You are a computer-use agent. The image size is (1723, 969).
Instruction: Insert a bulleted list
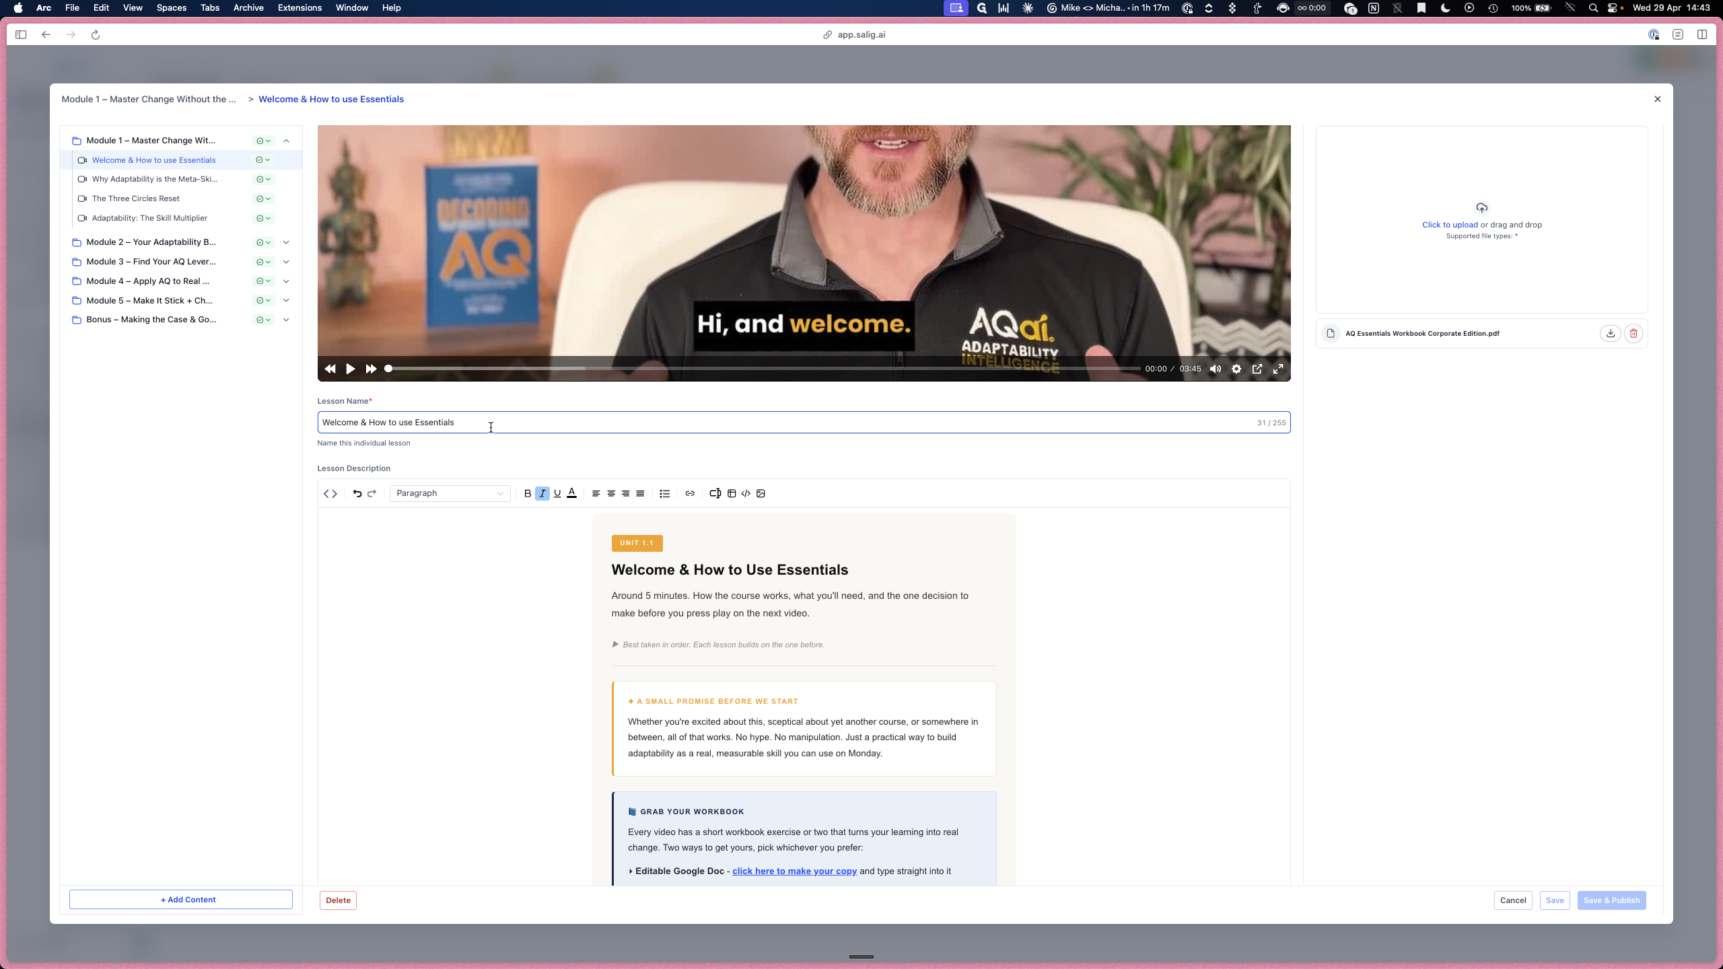point(665,493)
